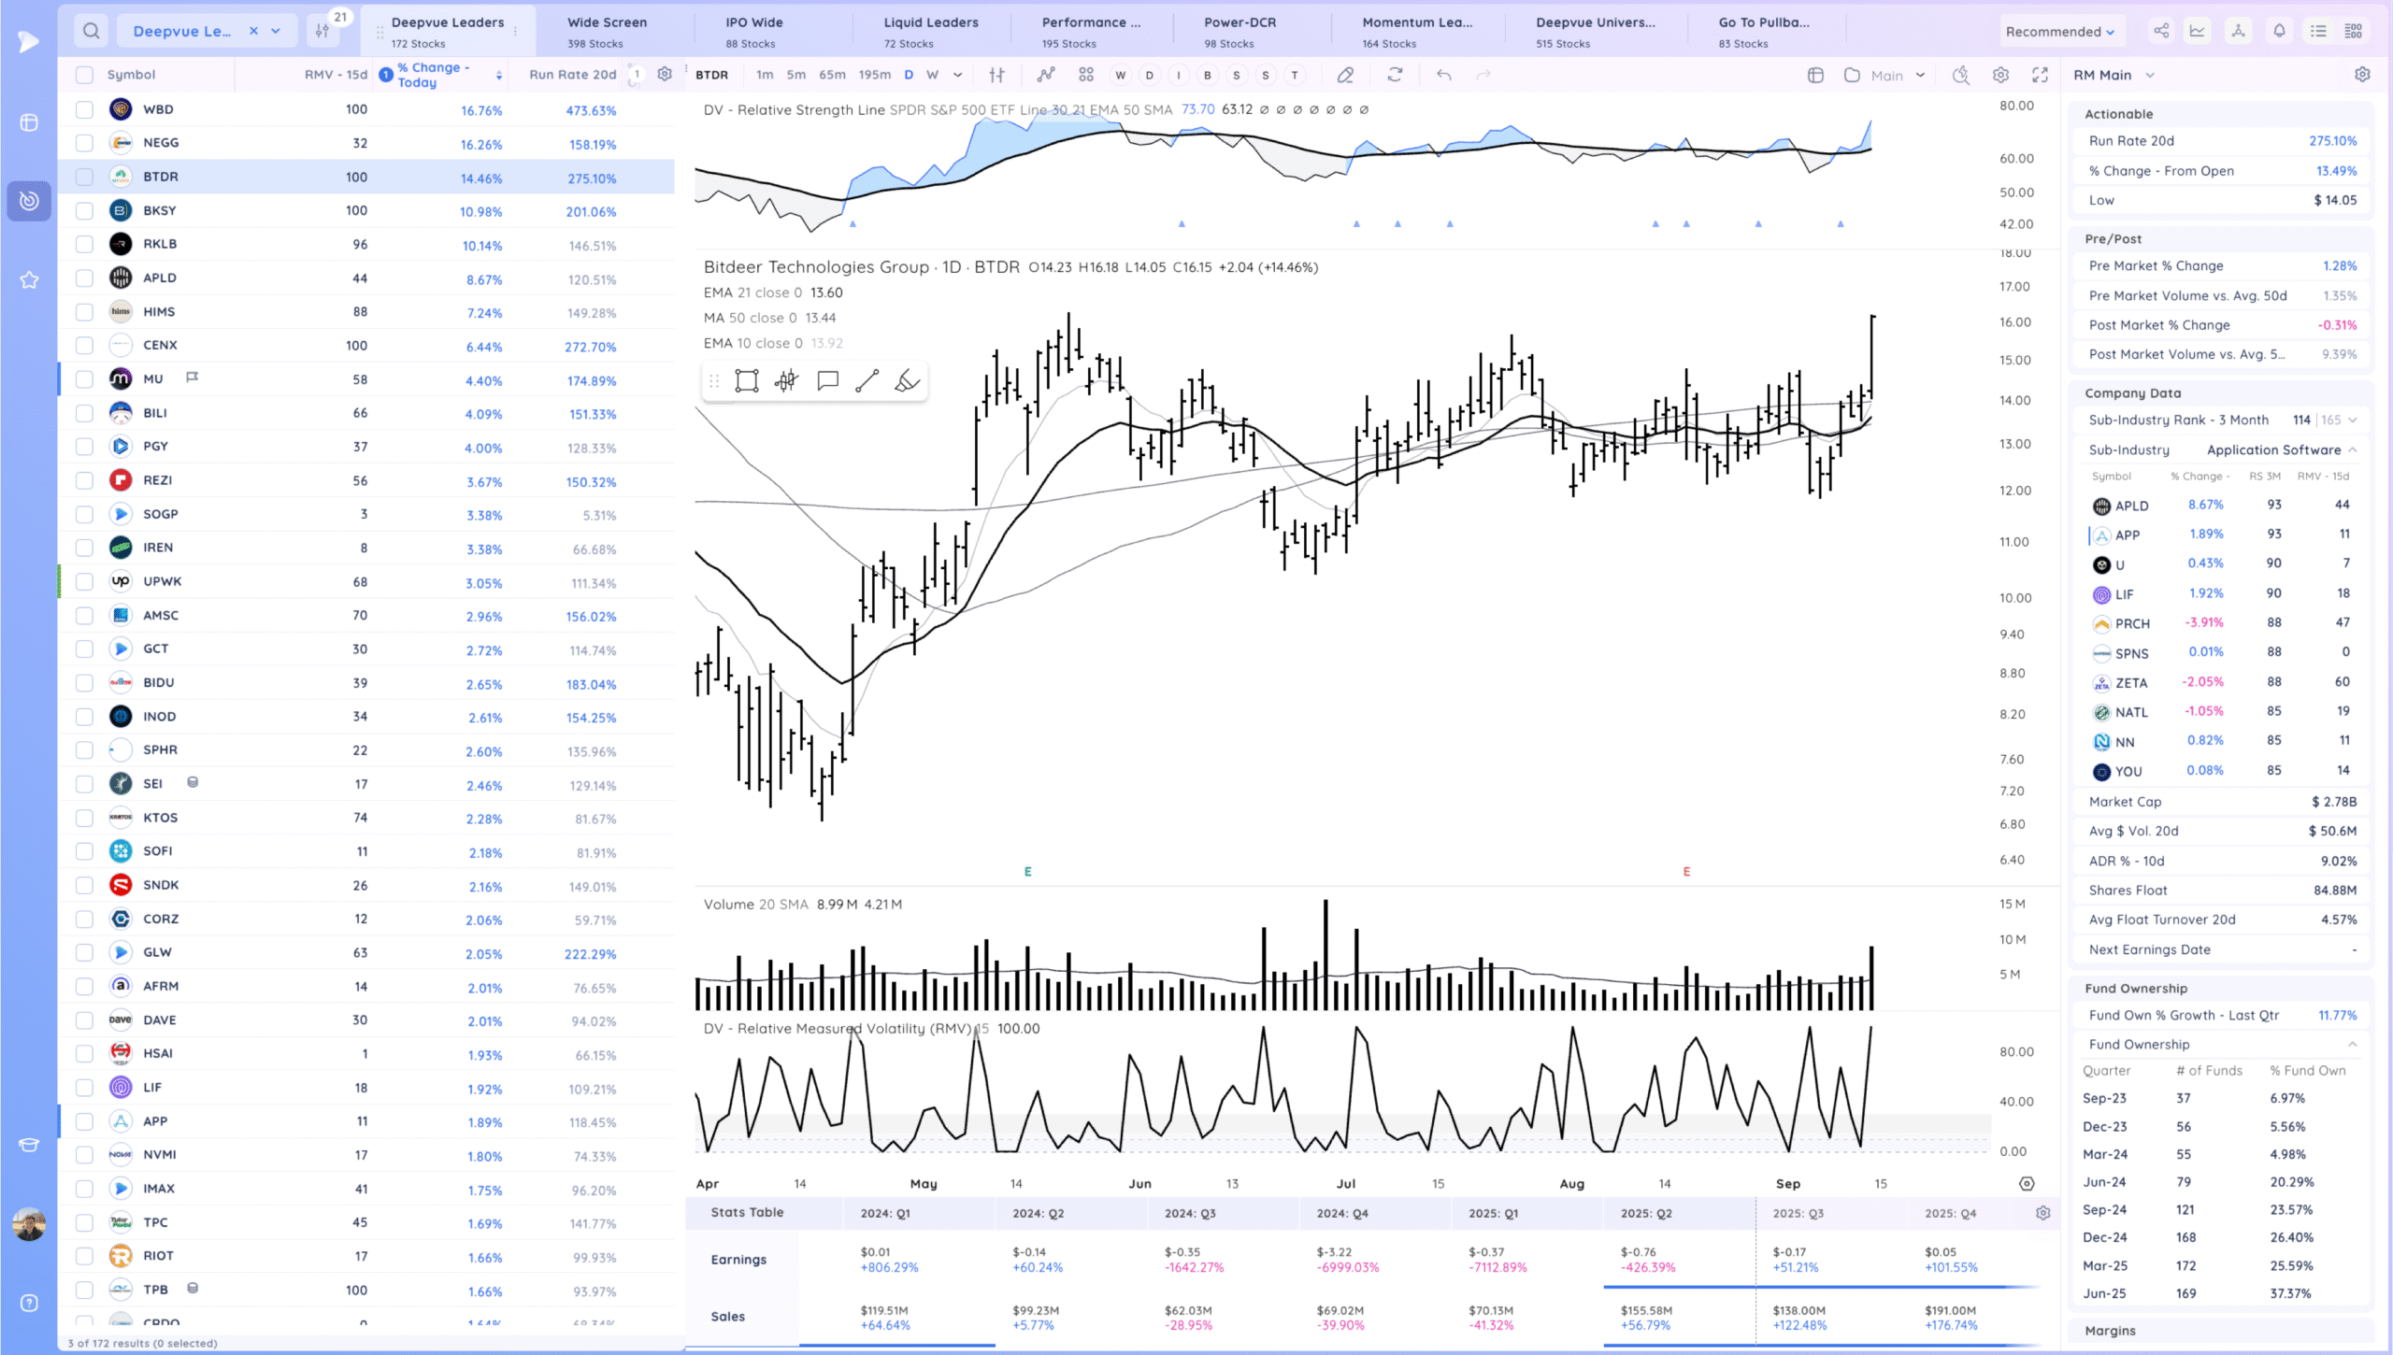Open watchlist column settings gear

coord(665,74)
